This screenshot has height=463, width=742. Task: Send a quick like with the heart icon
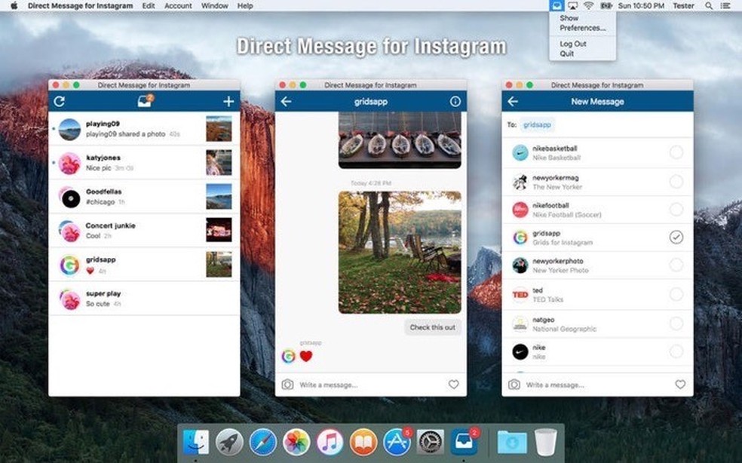[453, 385]
